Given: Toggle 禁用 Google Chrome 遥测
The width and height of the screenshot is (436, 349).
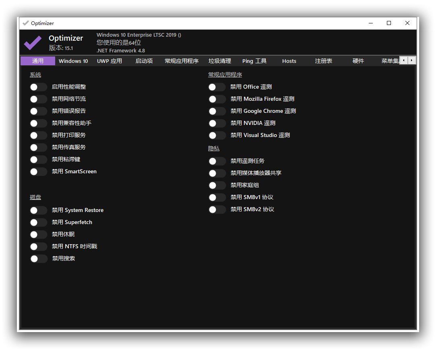Looking at the screenshot, I should tap(217, 111).
